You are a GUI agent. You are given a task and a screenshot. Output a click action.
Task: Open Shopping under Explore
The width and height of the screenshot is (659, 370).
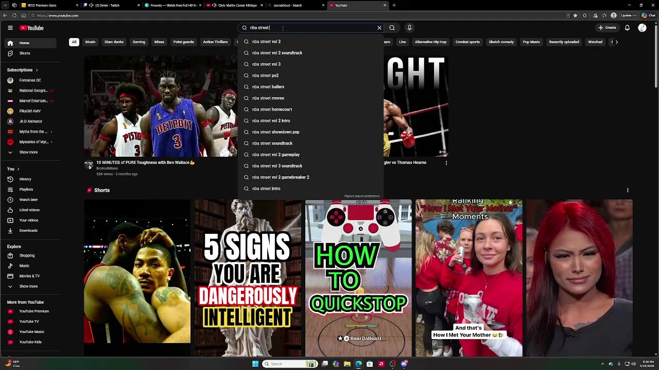tap(30, 255)
